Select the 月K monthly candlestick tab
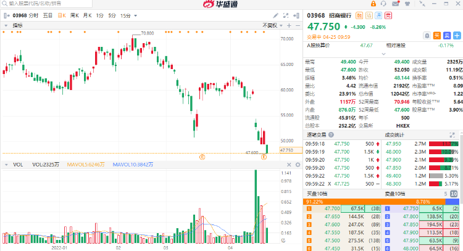This screenshot has width=463, height=251. click(87, 15)
